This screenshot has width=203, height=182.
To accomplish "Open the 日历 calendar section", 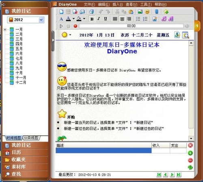I will click(25, 152).
